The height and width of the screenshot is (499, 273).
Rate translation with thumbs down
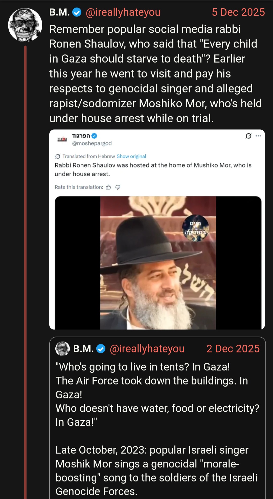tap(118, 187)
